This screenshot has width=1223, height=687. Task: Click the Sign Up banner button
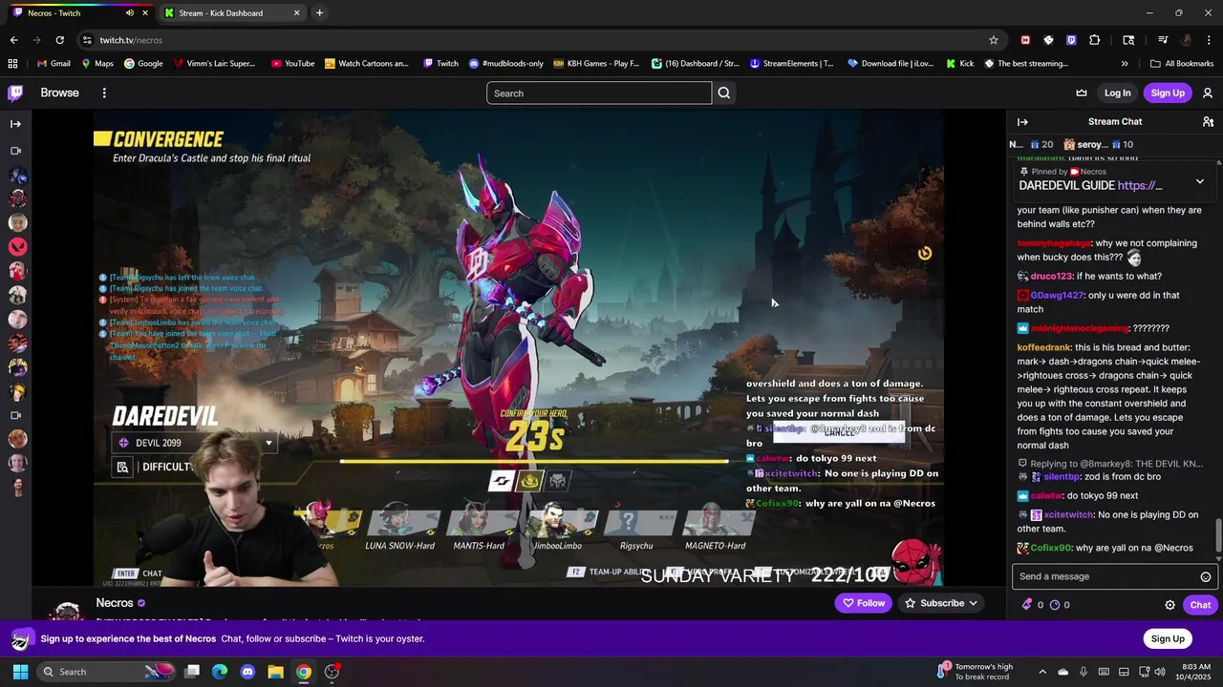coord(1168,638)
